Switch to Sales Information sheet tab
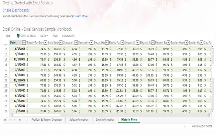The width and height of the screenshot is (216, 135). 79,120
